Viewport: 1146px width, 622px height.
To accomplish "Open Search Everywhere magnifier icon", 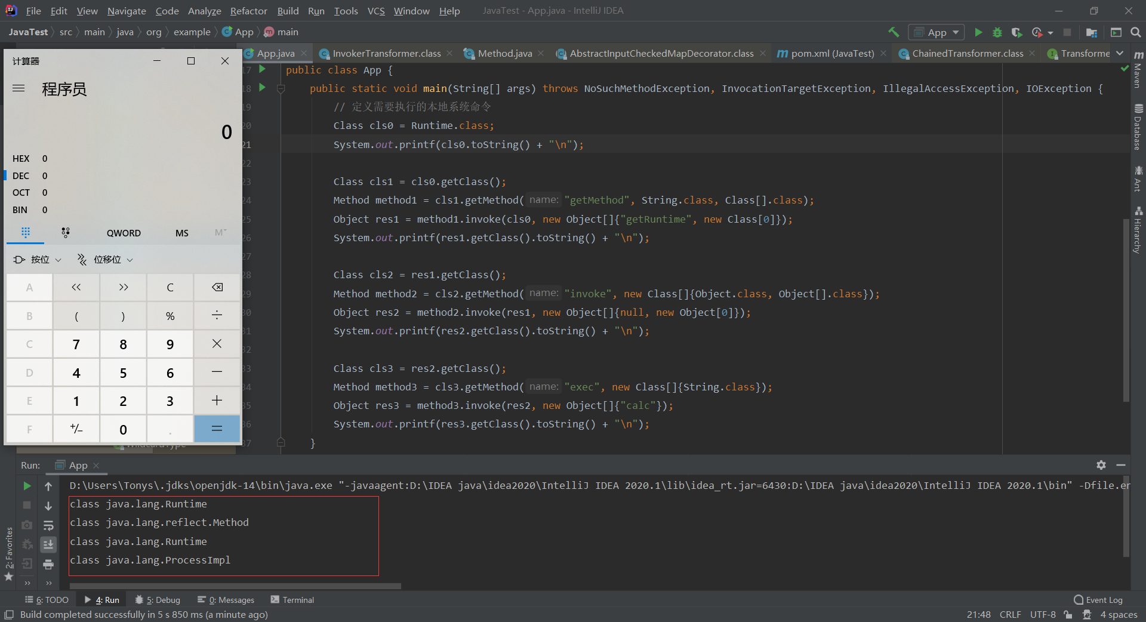I will 1136,32.
